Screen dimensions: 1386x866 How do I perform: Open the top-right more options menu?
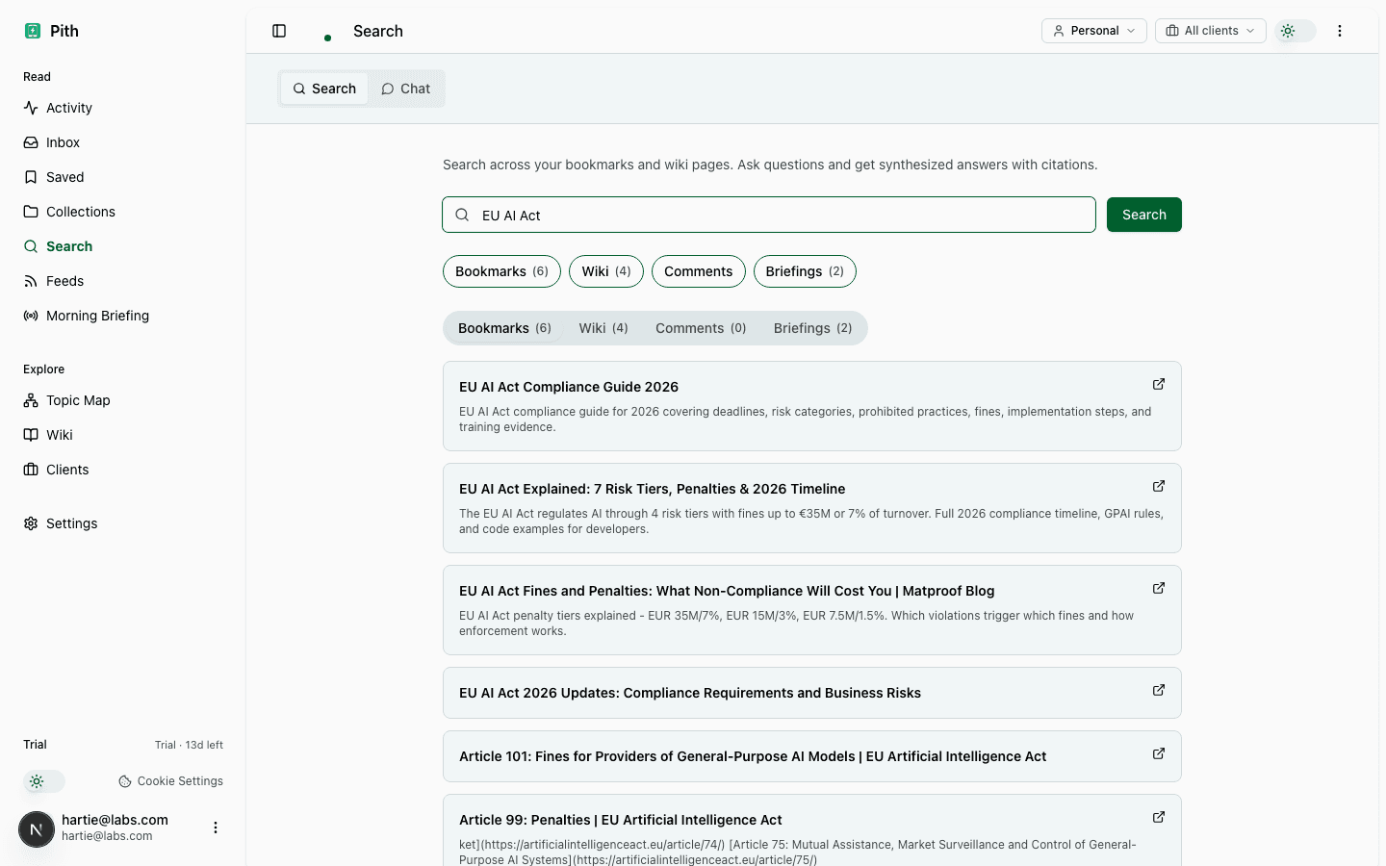coord(1340,31)
